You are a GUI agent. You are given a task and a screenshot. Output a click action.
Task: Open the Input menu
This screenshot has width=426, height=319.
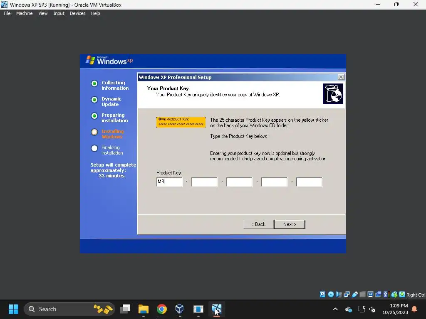point(59,13)
